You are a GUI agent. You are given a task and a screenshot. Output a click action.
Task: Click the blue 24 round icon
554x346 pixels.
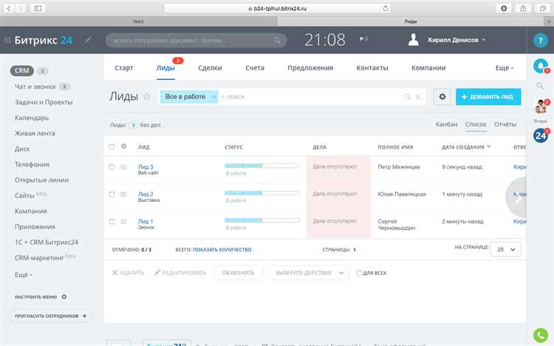541,135
